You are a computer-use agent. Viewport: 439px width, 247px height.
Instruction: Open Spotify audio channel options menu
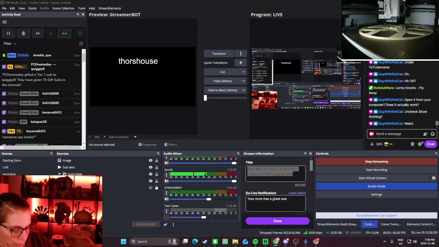(x=166, y=175)
